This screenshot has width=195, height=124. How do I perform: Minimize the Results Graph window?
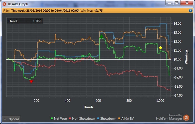coord(169,3)
